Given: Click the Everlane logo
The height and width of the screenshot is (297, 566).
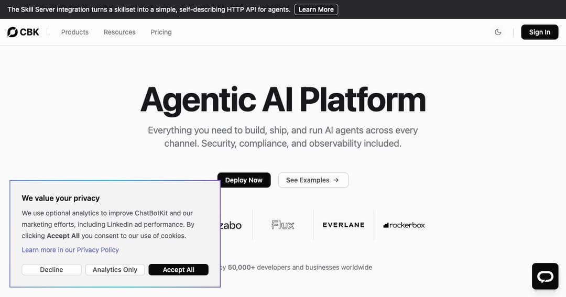Looking at the screenshot, I should point(344,225).
